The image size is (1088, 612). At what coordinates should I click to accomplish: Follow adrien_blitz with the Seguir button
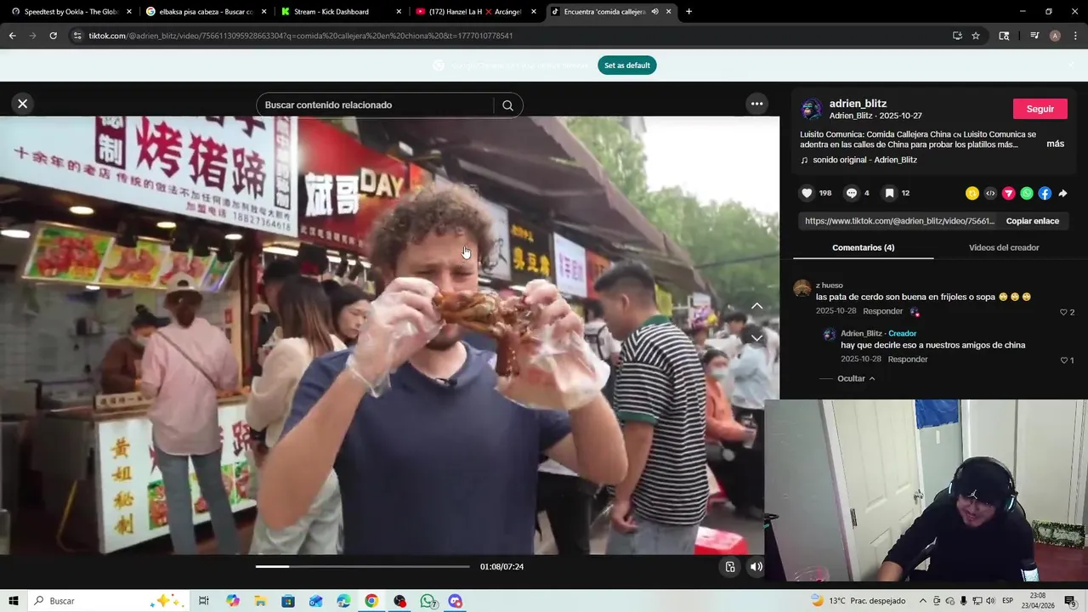(x=1040, y=109)
